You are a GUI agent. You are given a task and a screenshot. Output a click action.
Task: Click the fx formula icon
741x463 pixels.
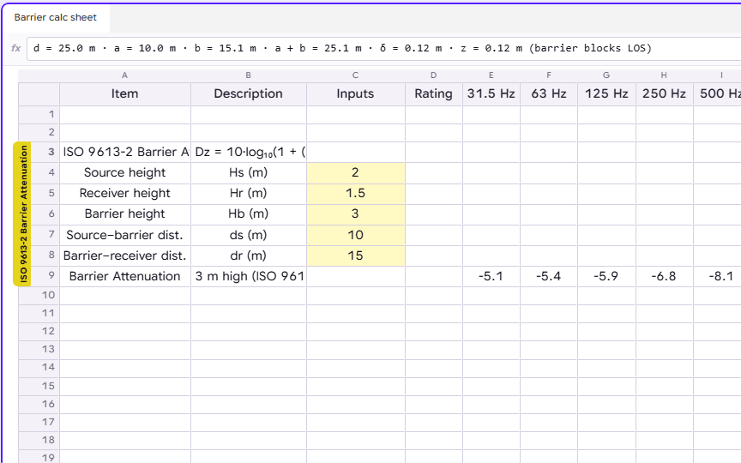click(16, 48)
